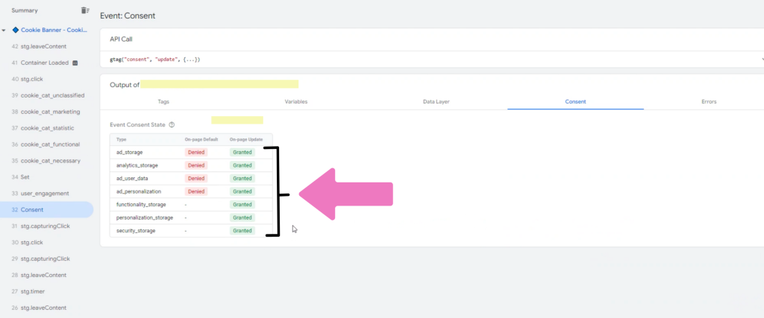Image resolution: width=764 pixels, height=318 pixels.
Task: Select the Consent tab
Action: [x=575, y=101]
